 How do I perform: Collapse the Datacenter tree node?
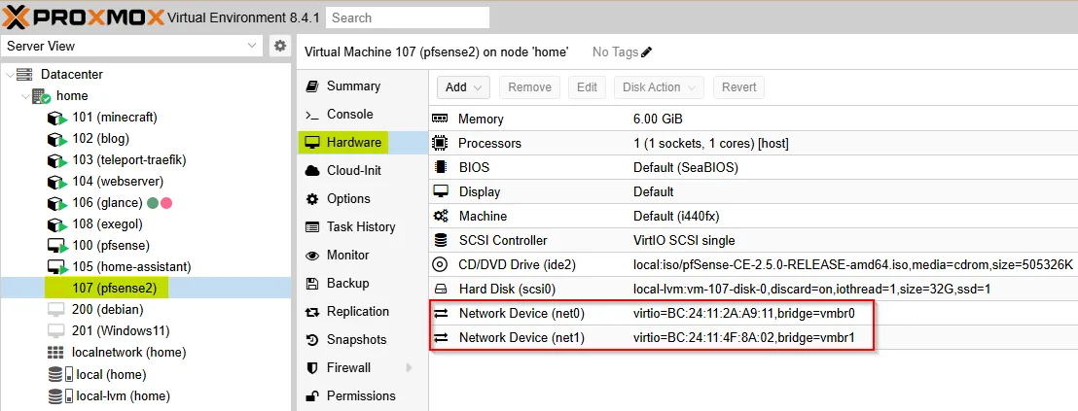tap(10, 75)
